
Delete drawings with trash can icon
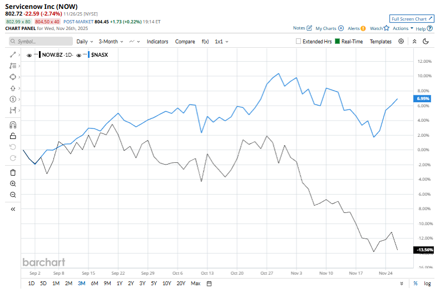coord(13,172)
